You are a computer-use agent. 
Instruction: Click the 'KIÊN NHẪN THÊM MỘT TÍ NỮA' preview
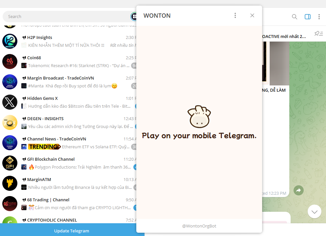coord(66,45)
